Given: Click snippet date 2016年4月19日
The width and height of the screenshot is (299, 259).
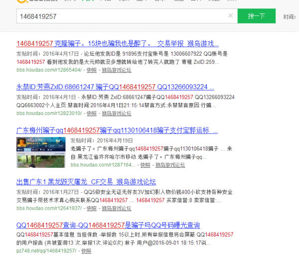Looking at the screenshot, I should tap(115, 140).
